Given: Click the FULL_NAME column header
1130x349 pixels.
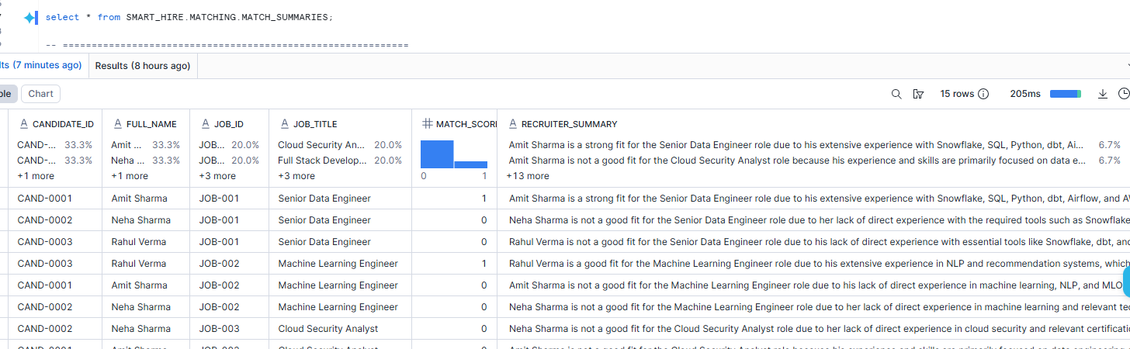Looking at the screenshot, I should 151,124.
